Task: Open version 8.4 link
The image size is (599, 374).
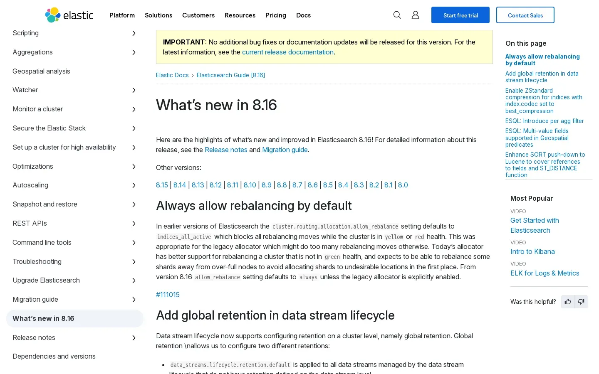Action: pos(343,185)
